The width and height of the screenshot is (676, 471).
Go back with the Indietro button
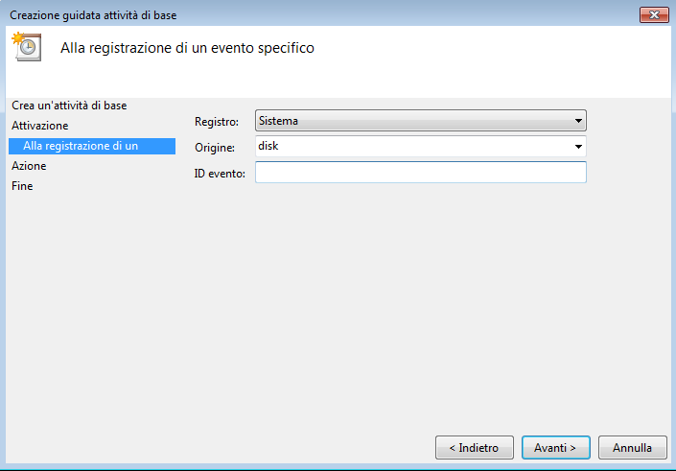475,448
